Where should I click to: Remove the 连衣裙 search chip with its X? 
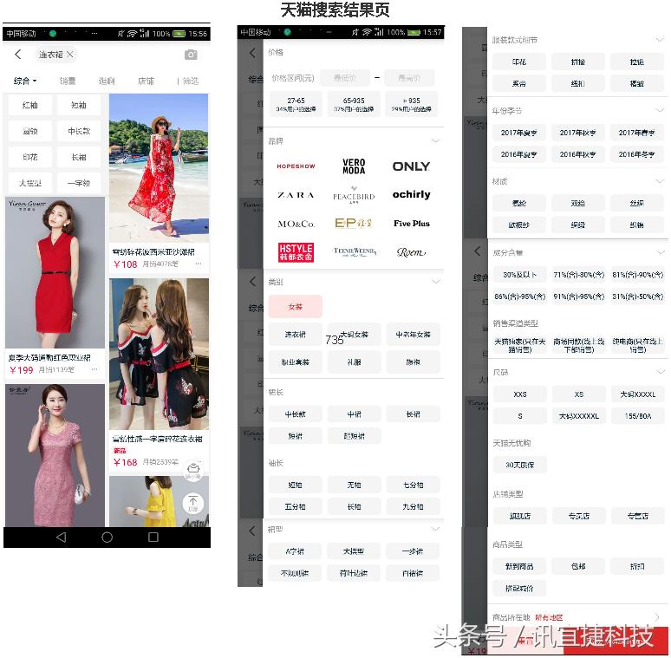click(x=70, y=55)
